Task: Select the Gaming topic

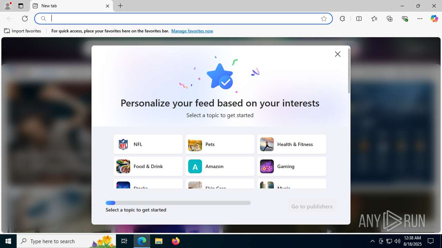Action: (292, 166)
